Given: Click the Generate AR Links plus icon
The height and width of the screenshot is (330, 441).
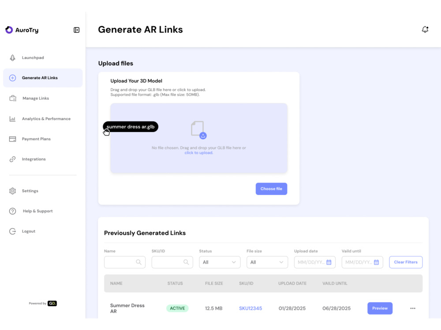Looking at the screenshot, I should [x=12, y=78].
